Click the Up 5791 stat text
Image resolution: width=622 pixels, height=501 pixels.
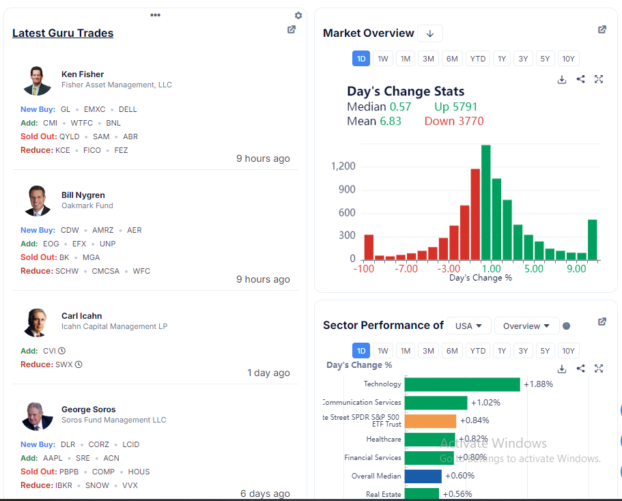pyautogui.click(x=455, y=106)
